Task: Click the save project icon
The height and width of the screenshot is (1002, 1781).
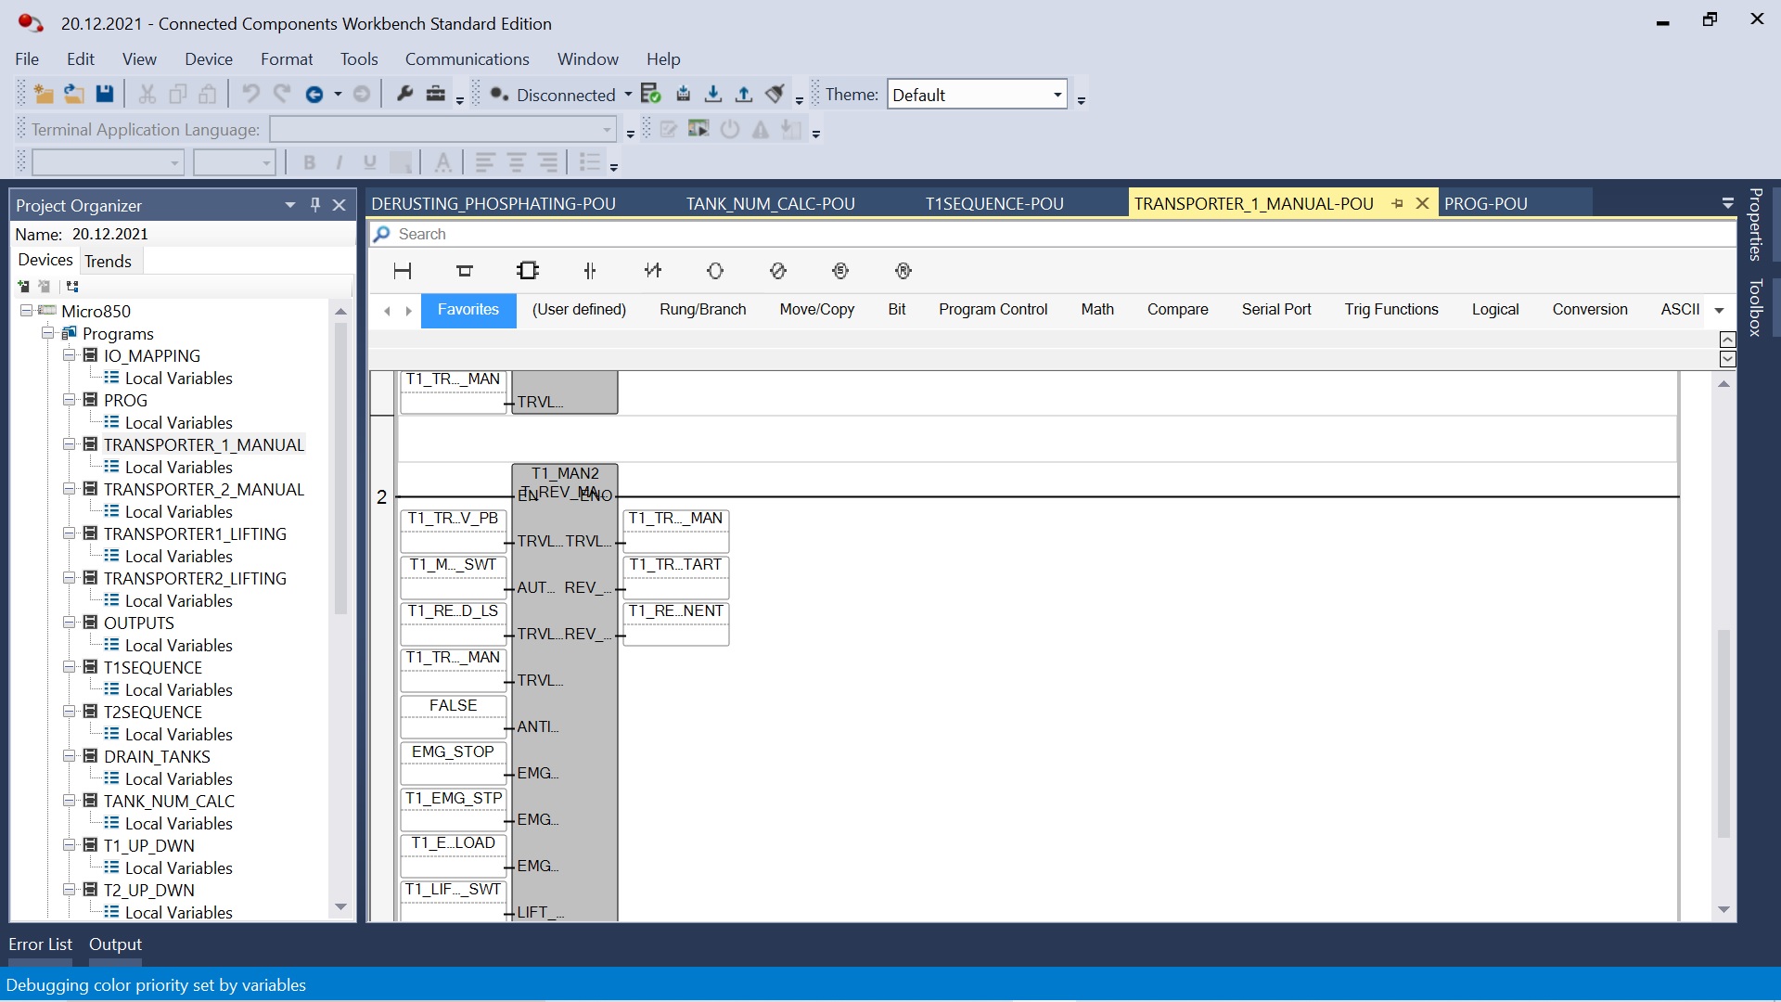Action: tap(105, 94)
